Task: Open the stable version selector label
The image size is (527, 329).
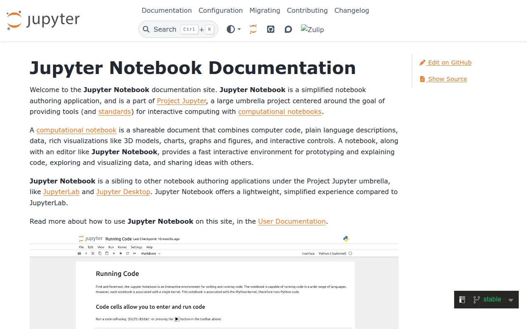Action: [492, 299]
